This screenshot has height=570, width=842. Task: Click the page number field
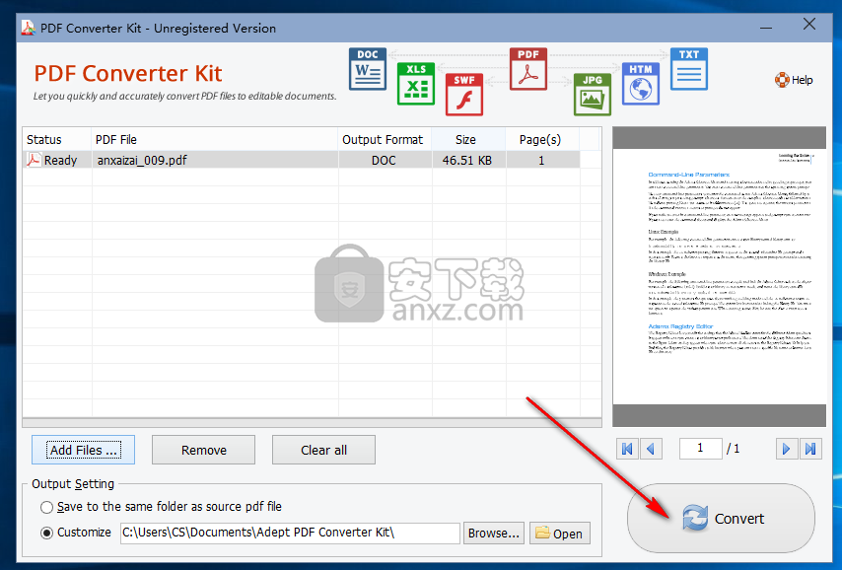(700, 449)
